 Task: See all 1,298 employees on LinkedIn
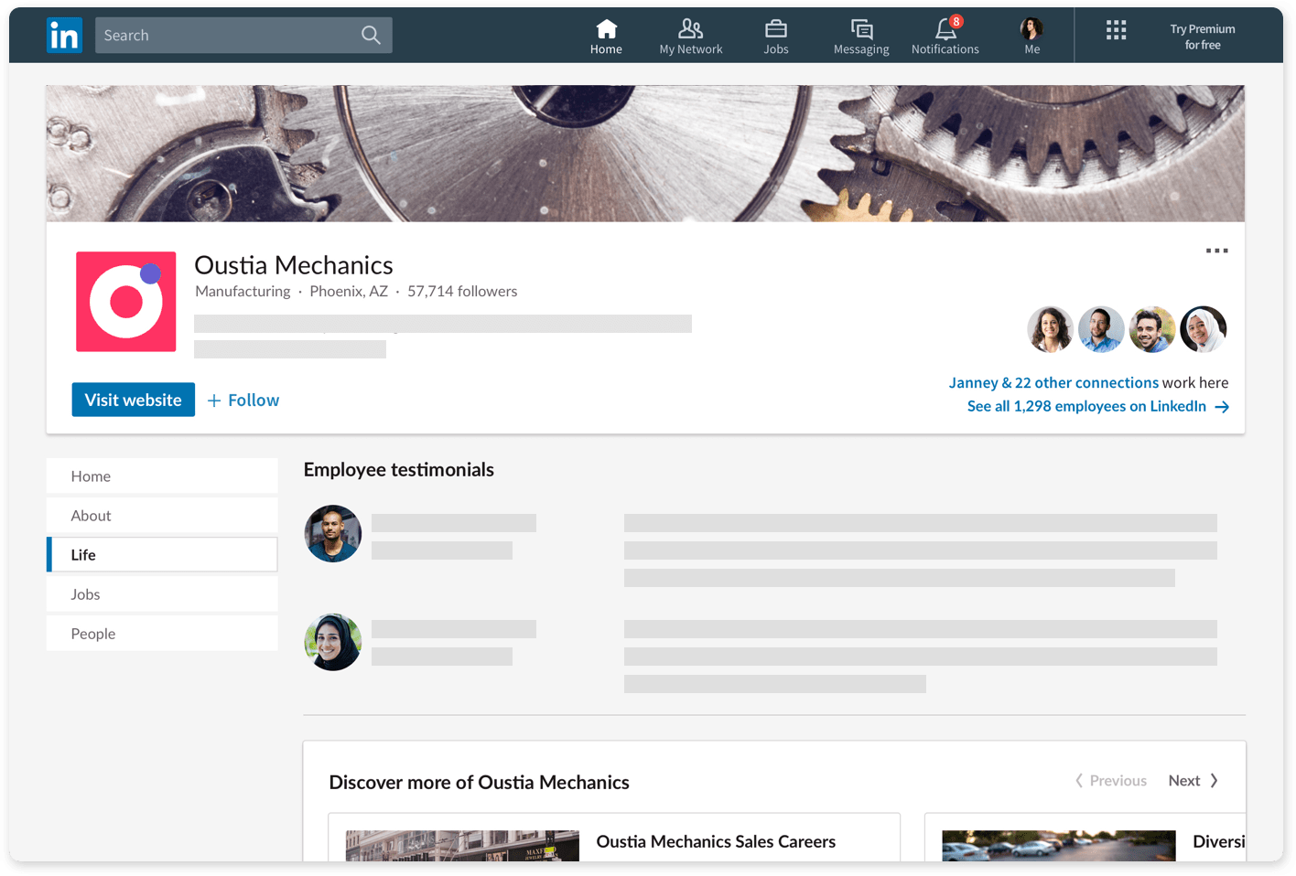(1087, 406)
